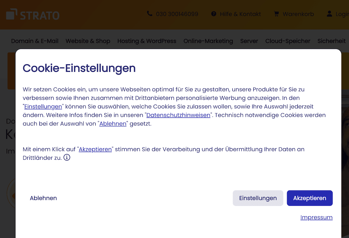Go to the Online-Marketing menu
This screenshot has height=238, width=349.
(x=208, y=41)
